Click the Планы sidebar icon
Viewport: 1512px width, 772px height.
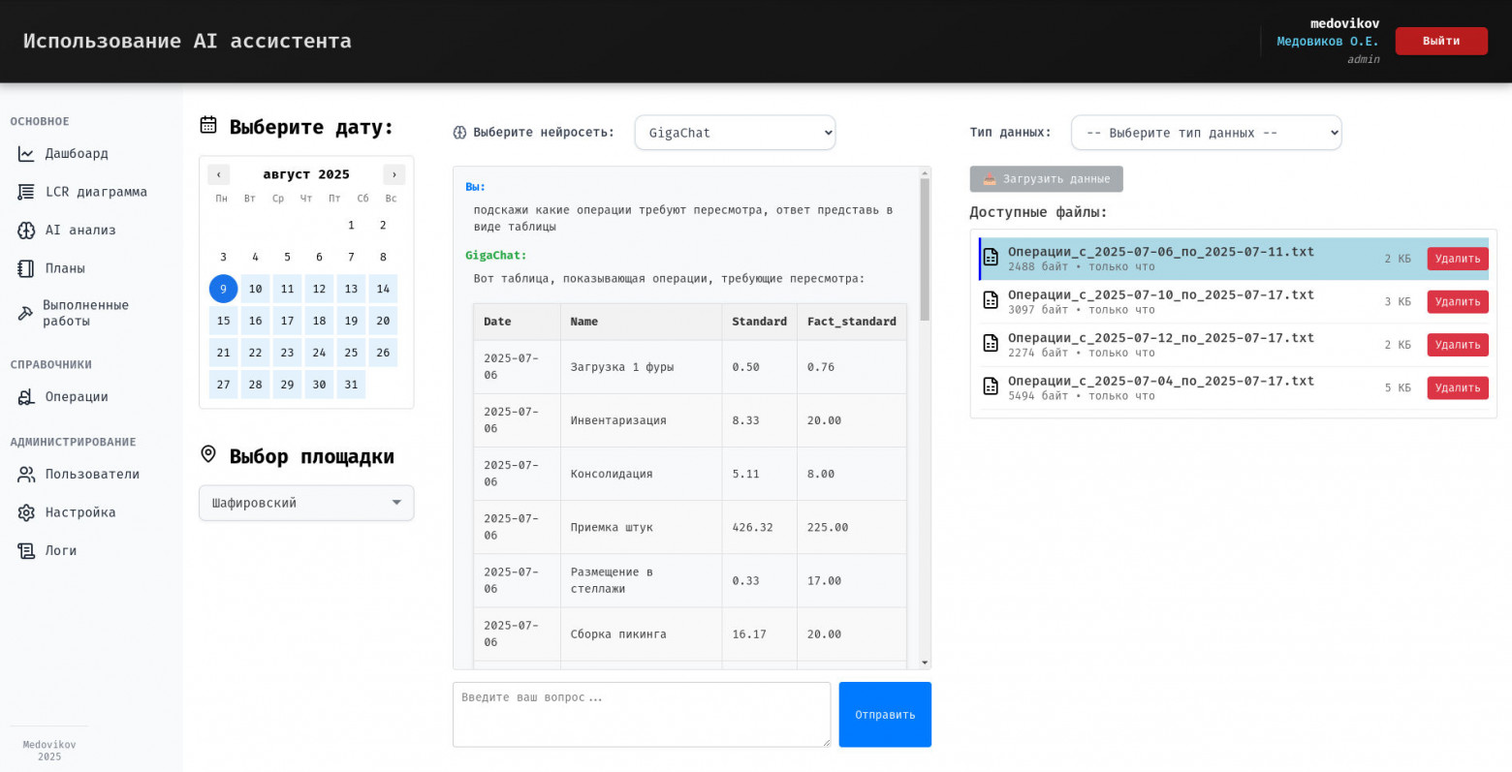pos(26,268)
